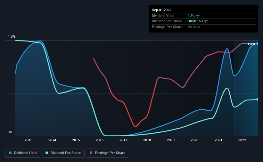Click the 4.3% Dividend Yield value in tooltip

191,16
